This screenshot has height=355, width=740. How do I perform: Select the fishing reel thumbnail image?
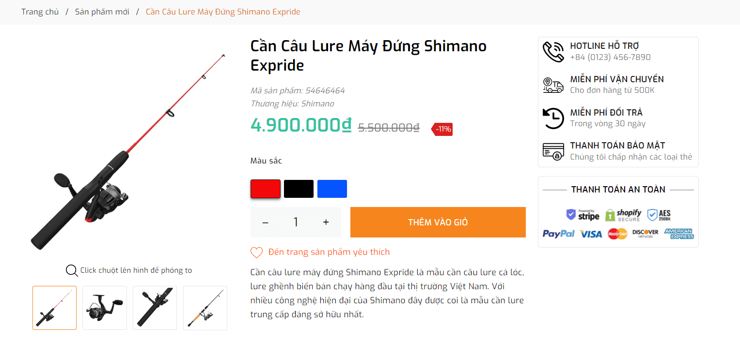[104, 308]
